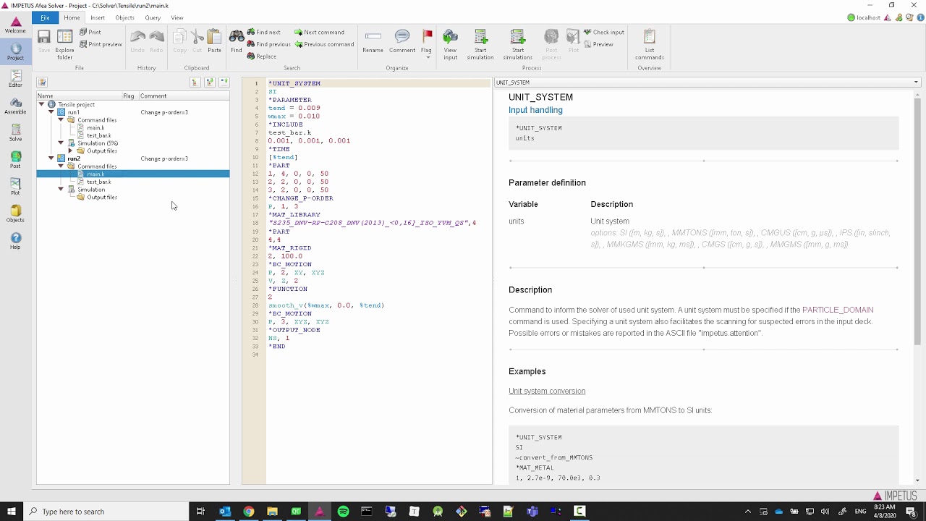Open the File menu
Viewport: 926px width, 521px height.
[x=45, y=17]
